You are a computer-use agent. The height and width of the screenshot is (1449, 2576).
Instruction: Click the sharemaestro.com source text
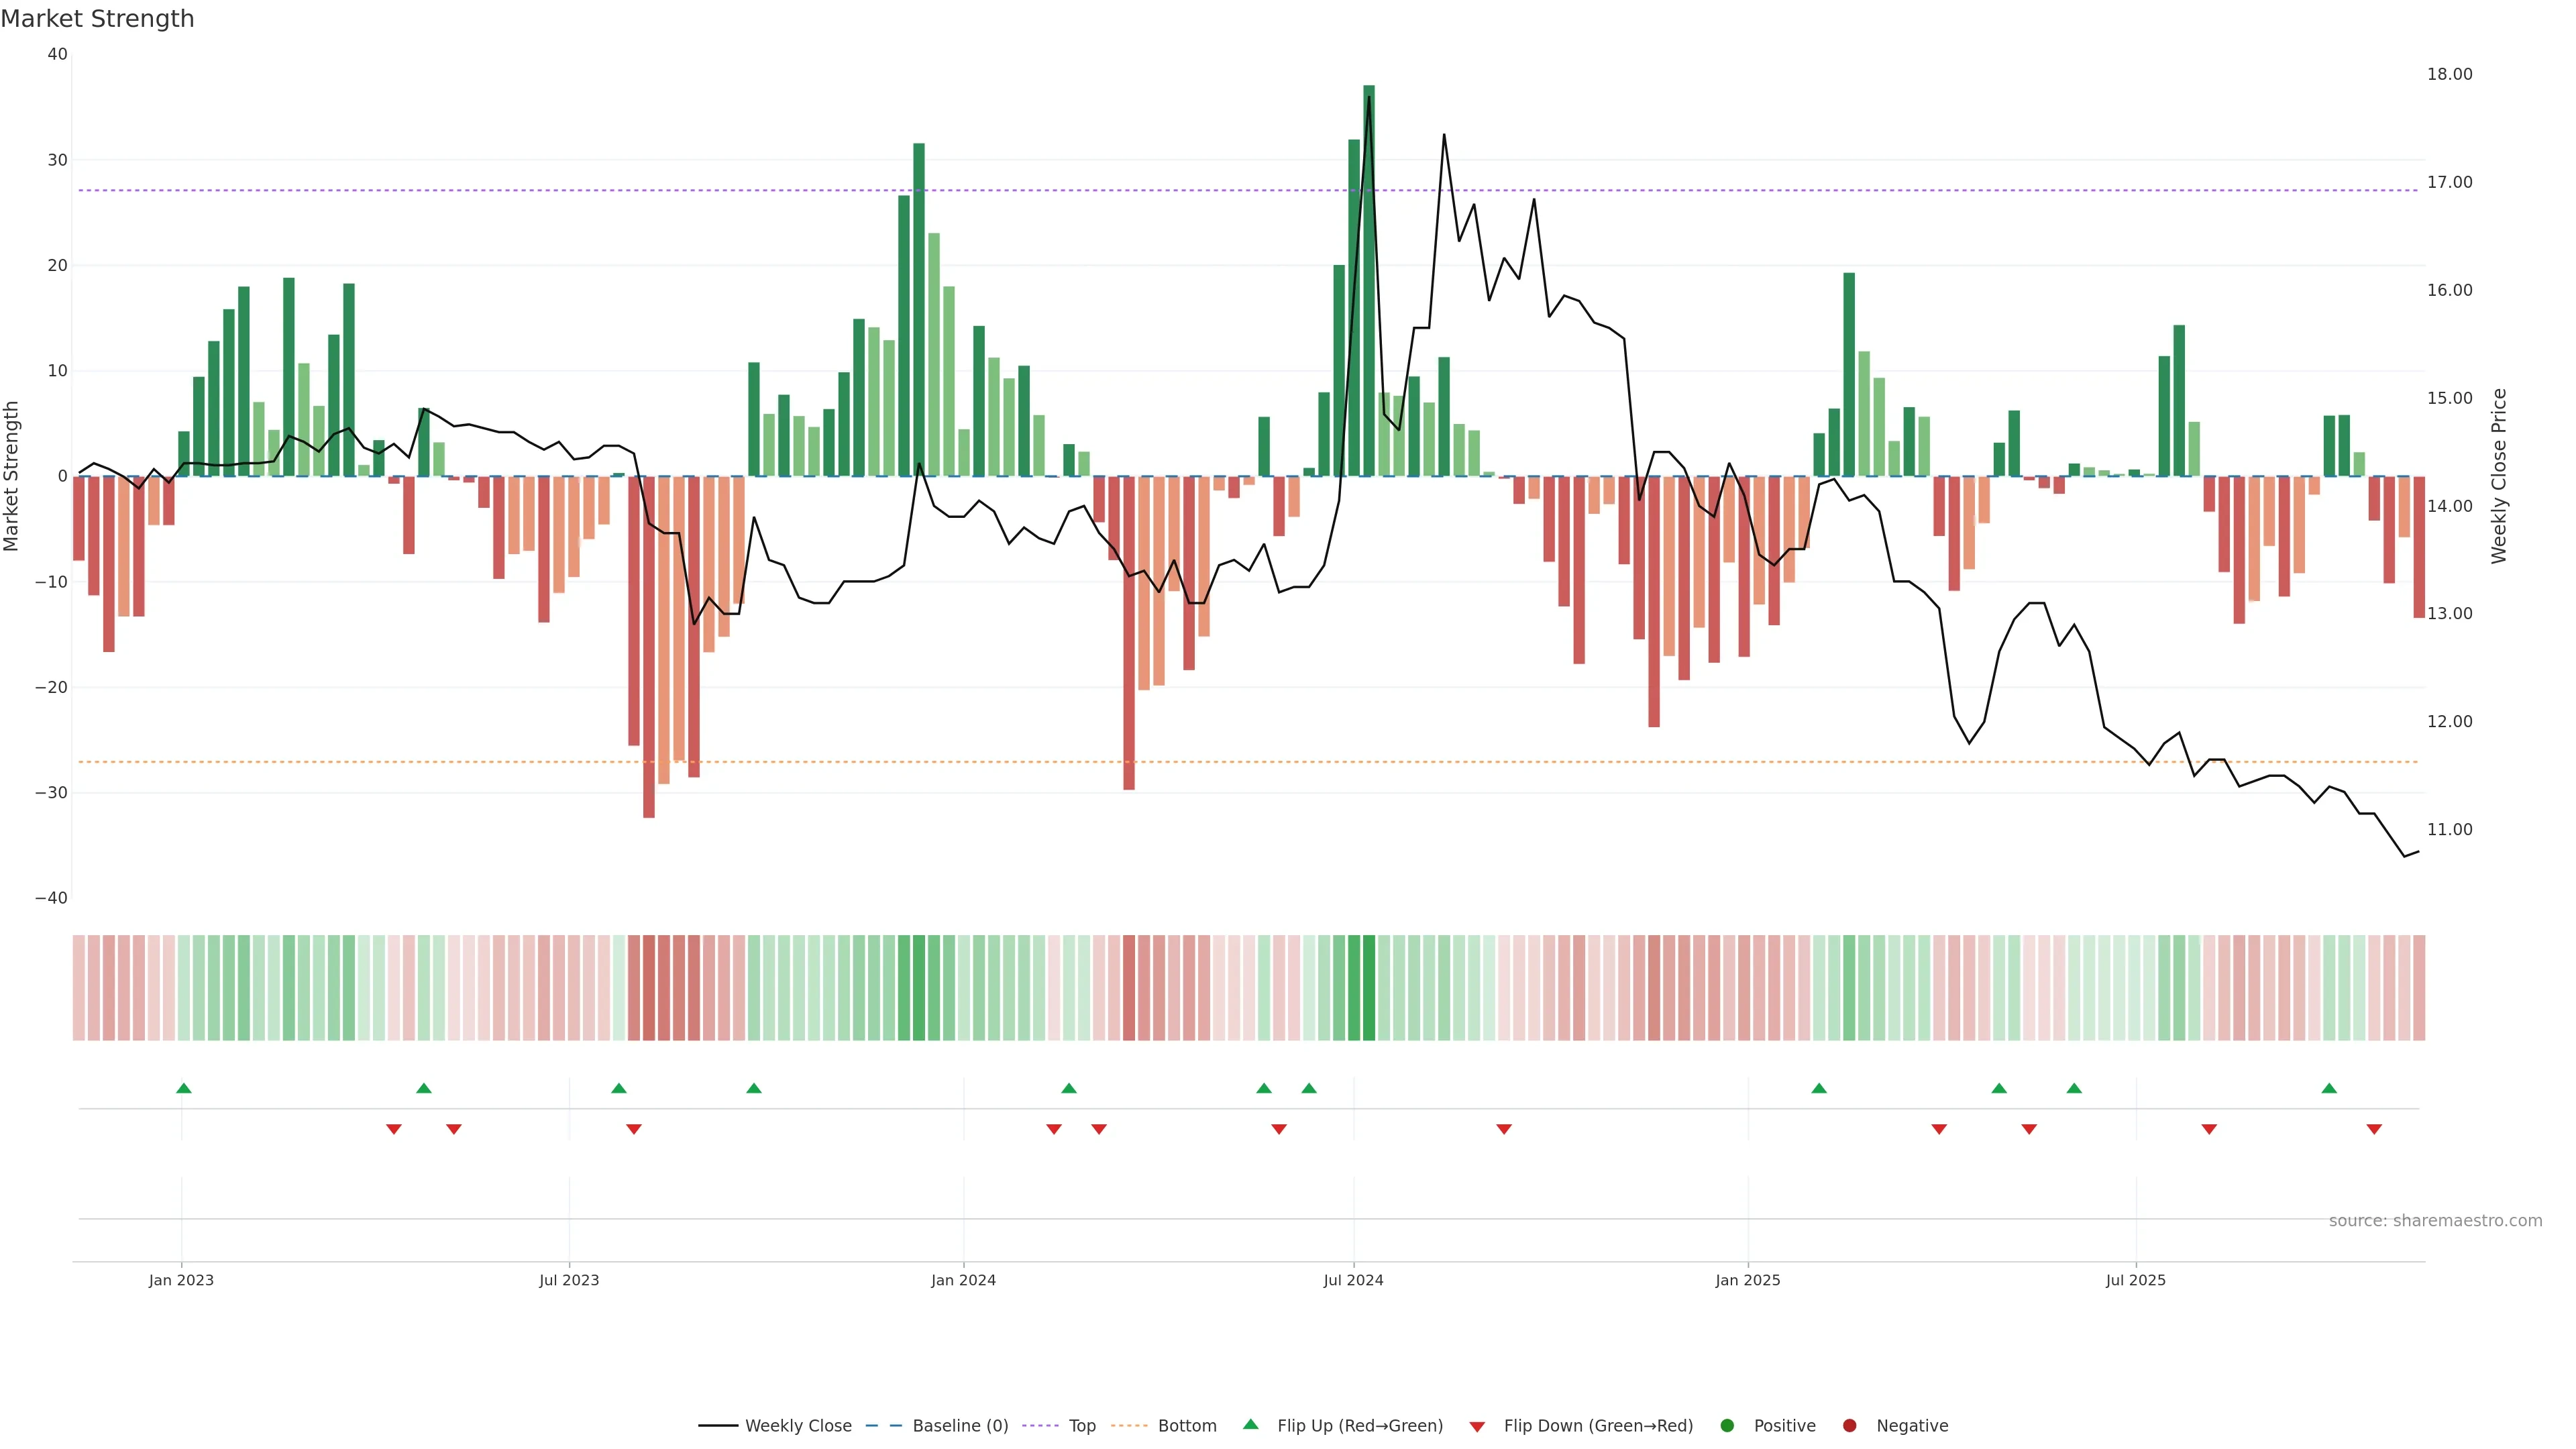pos(2435,1221)
